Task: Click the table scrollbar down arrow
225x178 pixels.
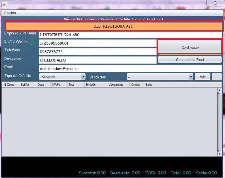Action: (219, 154)
